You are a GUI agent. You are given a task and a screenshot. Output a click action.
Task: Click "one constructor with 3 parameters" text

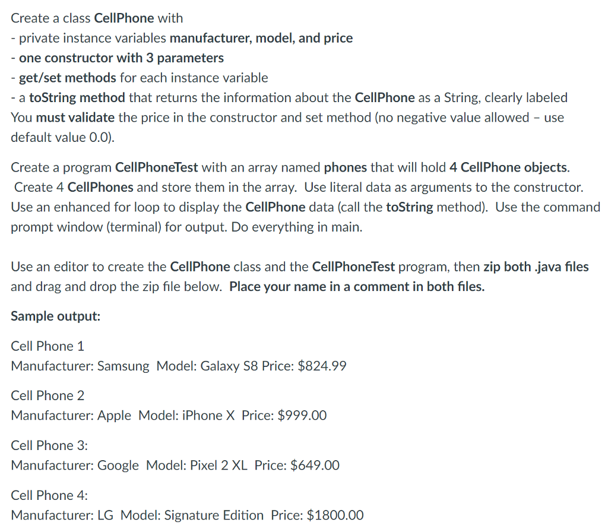click(121, 58)
